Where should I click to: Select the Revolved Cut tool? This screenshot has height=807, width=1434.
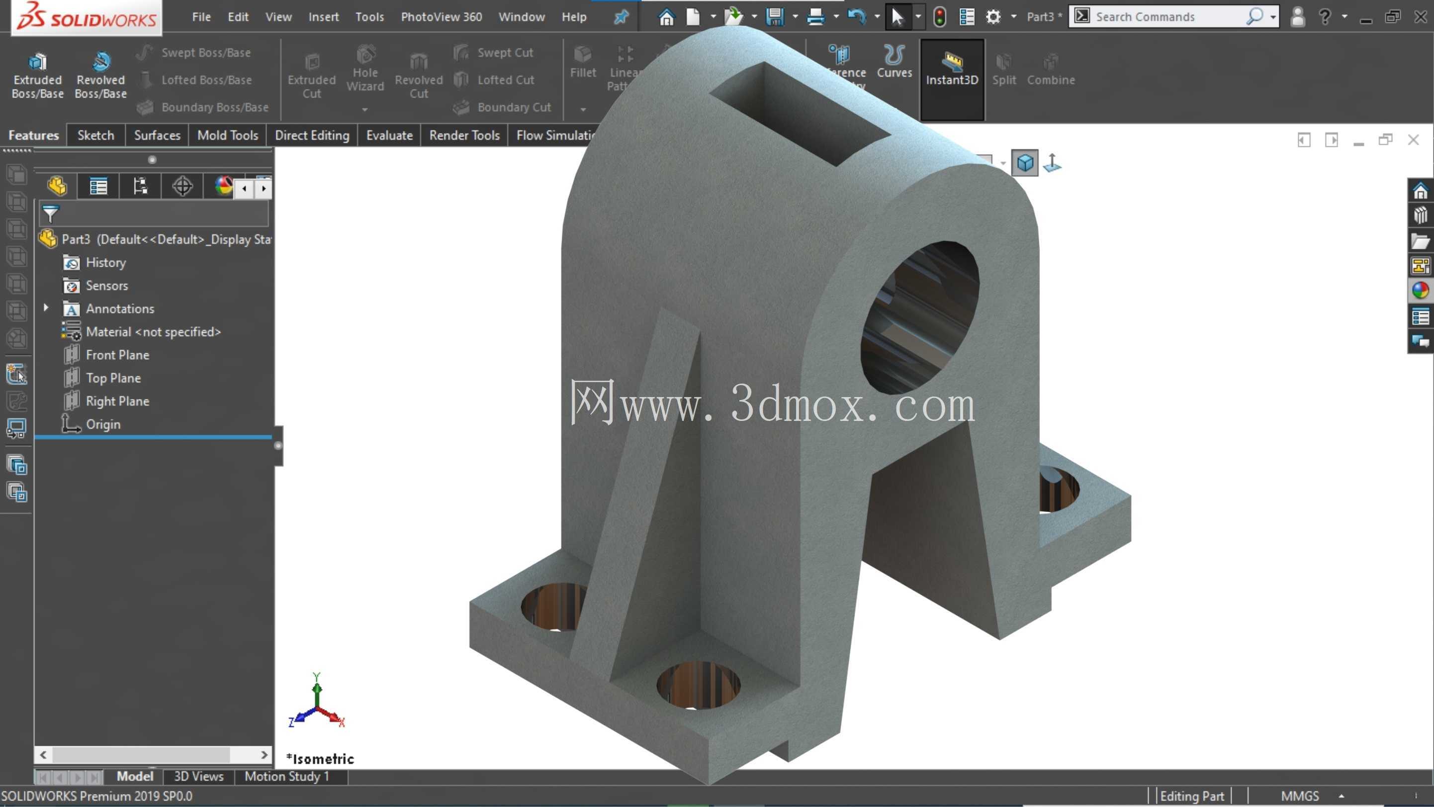click(419, 76)
